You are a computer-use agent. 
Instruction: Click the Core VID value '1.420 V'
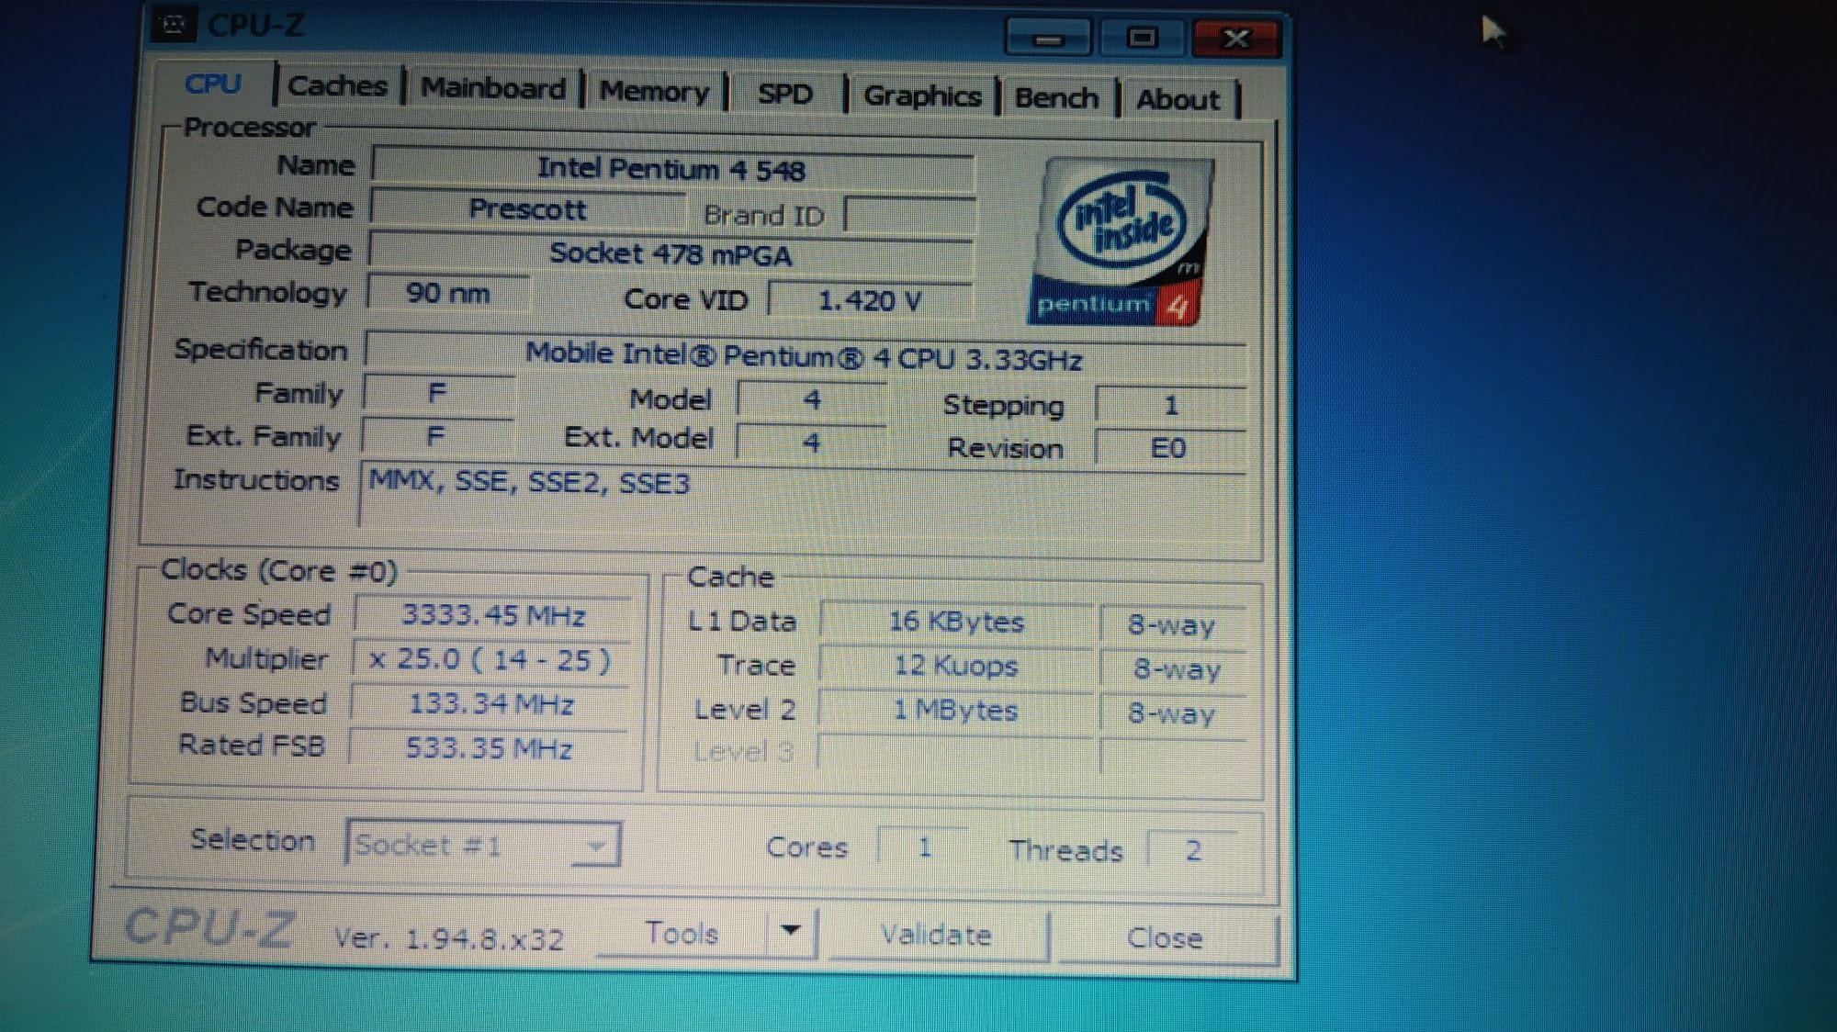pyautogui.click(x=869, y=300)
